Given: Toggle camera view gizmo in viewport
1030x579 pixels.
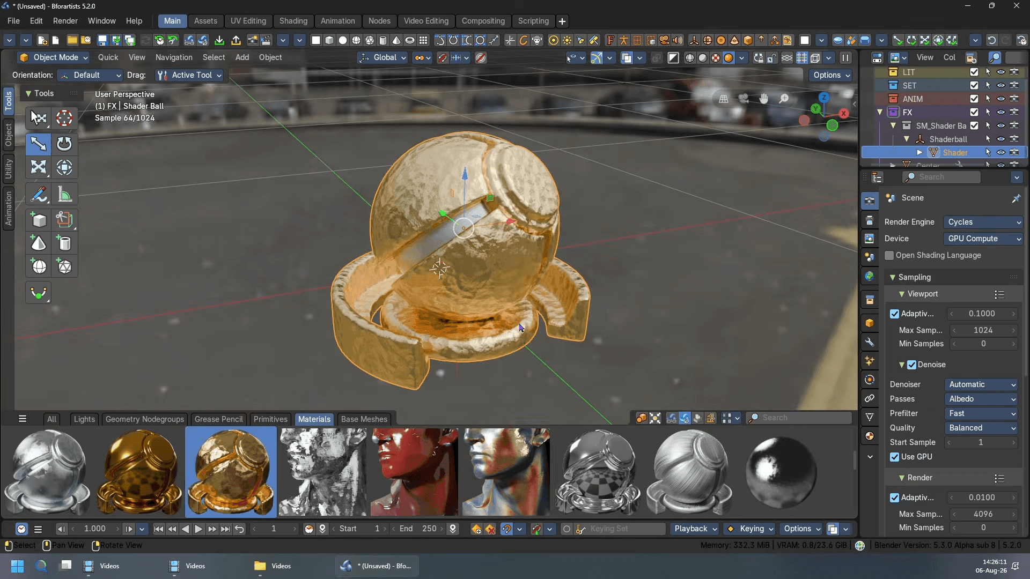Looking at the screenshot, I should [744, 99].
